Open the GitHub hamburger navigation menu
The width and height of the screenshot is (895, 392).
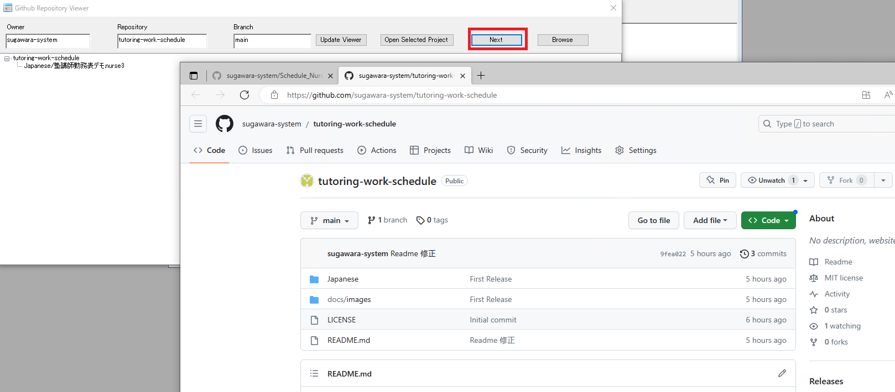coord(198,124)
